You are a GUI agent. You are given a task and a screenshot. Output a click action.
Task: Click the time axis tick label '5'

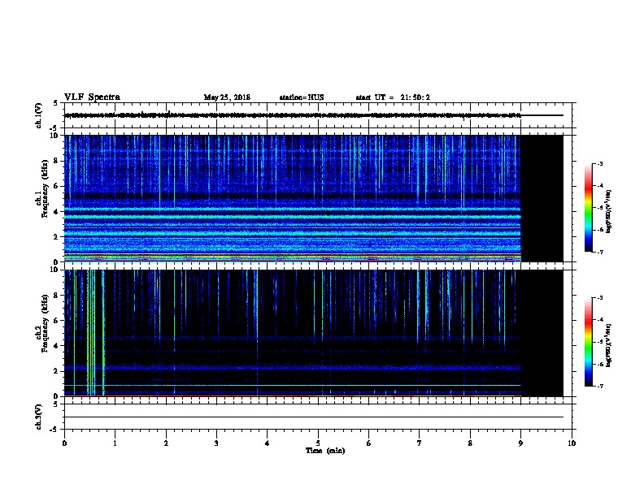[x=318, y=443]
